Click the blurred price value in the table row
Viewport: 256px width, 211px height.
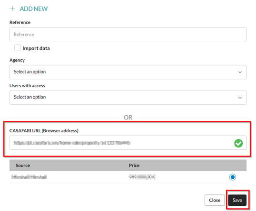pyautogui.click(x=142, y=177)
